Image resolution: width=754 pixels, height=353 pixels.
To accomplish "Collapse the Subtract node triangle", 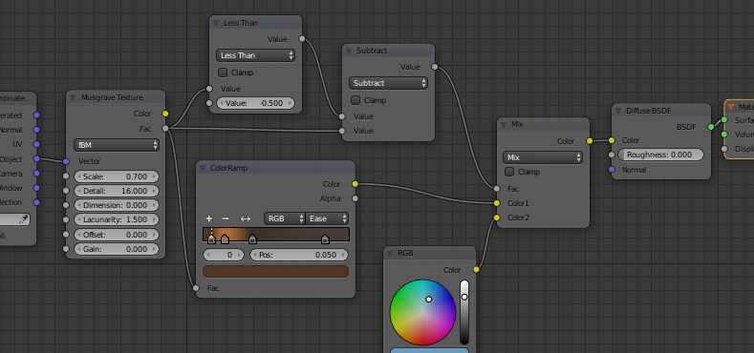I will click(x=349, y=51).
